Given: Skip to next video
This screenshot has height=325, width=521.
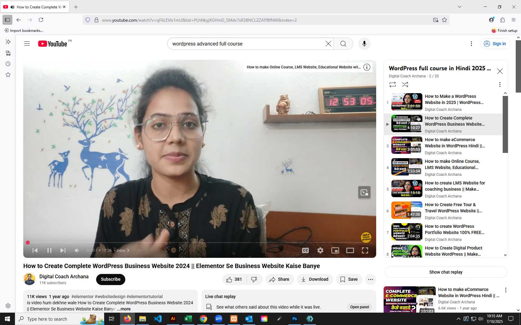Looking at the screenshot, I should click(x=63, y=250).
